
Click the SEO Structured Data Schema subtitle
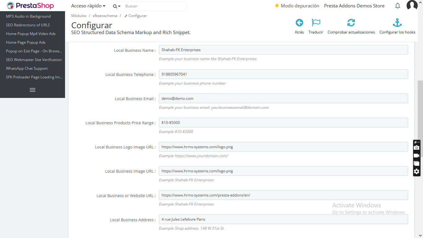point(131,32)
